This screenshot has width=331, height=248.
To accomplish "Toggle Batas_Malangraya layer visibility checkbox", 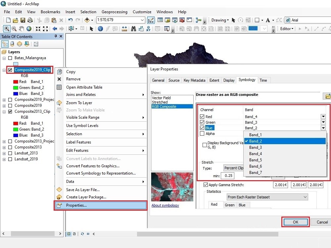I will click(x=10, y=58).
